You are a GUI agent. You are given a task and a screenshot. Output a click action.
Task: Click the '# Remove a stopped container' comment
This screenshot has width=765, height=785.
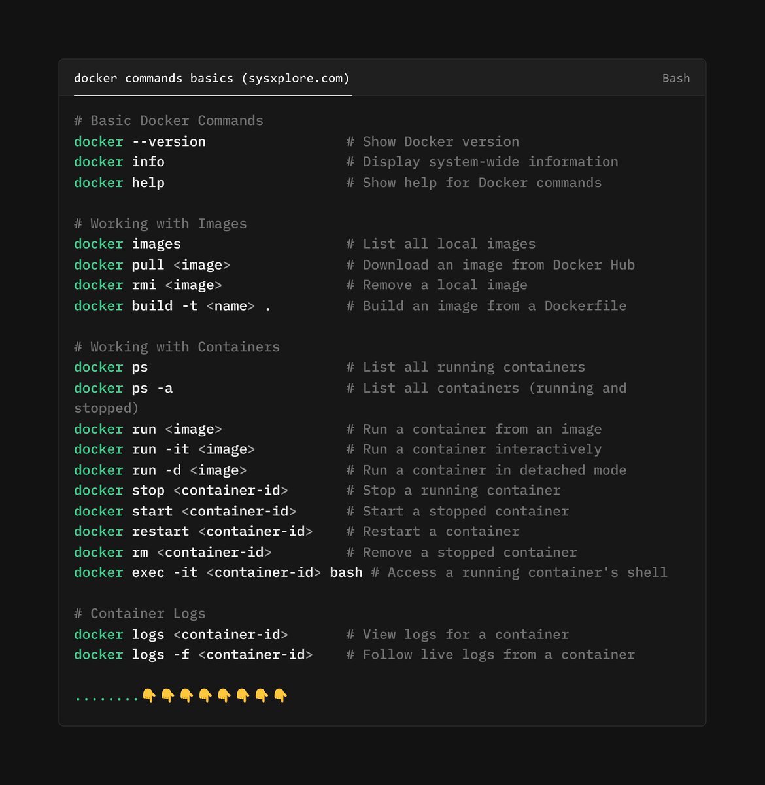point(462,553)
